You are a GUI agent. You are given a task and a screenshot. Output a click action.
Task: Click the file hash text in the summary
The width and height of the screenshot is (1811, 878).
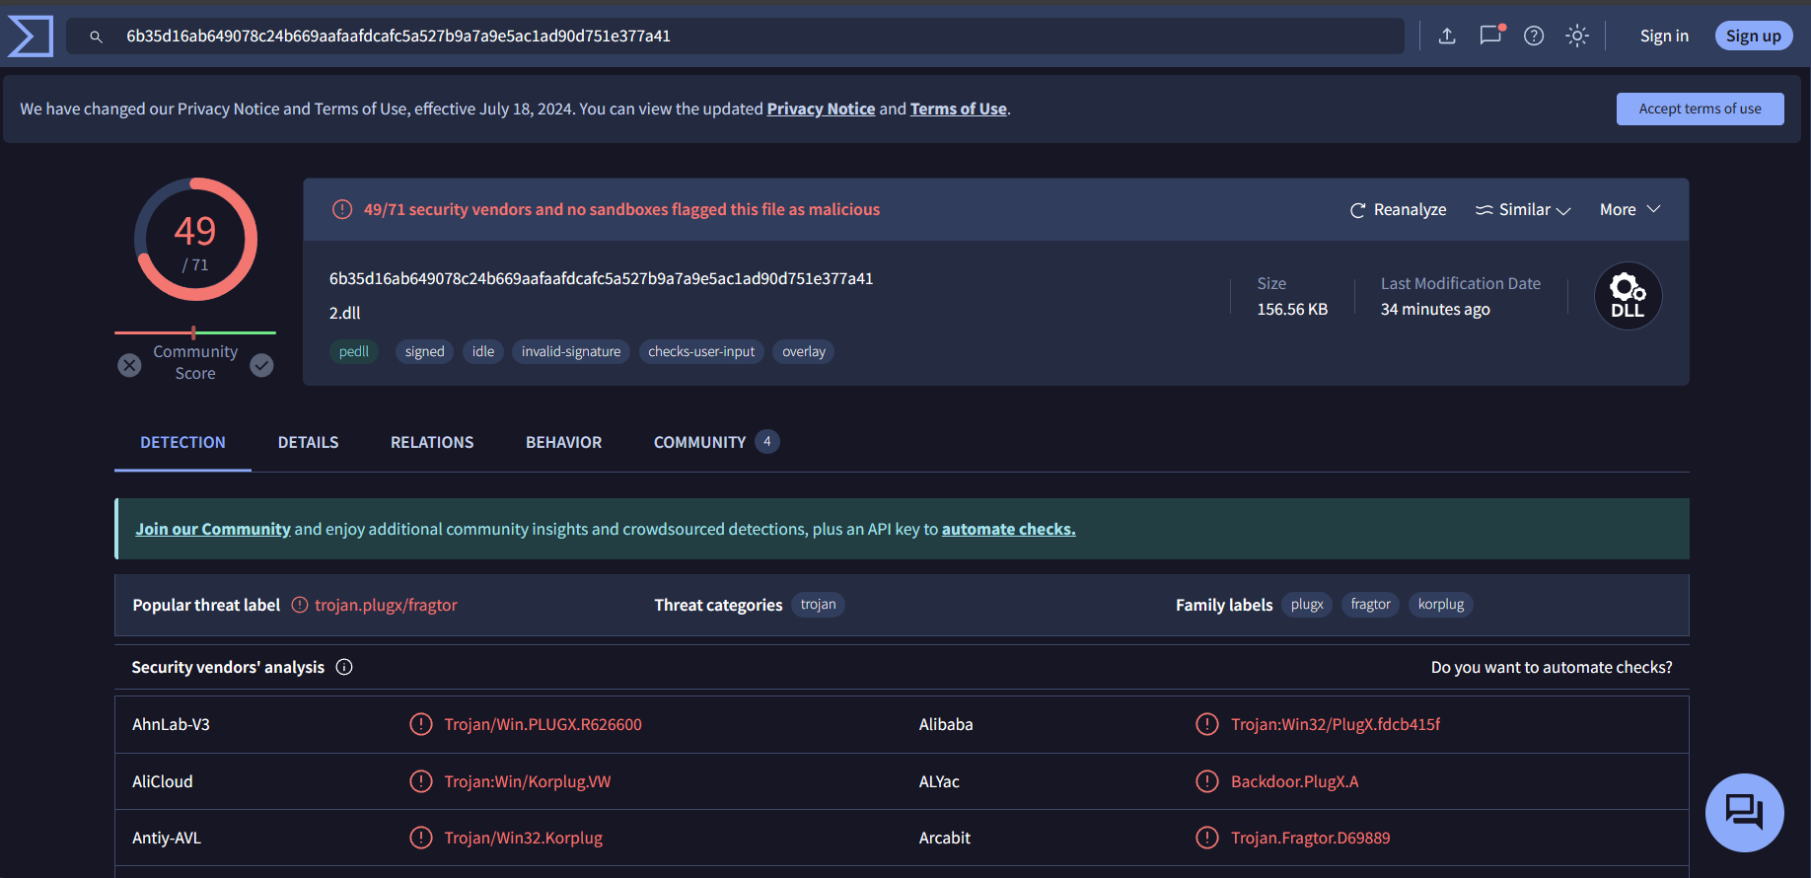pyautogui.click(x=601, y=278)
